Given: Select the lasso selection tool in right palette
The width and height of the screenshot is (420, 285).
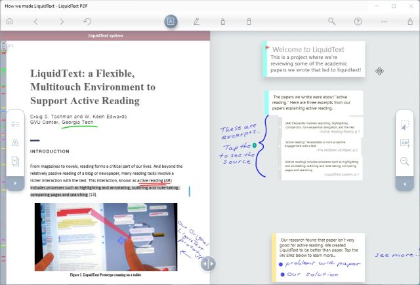Looking at the screenshot, I should tap(404, 126).
